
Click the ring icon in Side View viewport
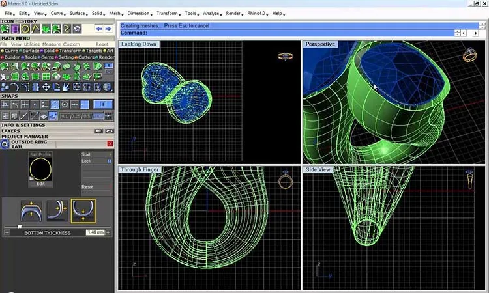[x=469, y=180]
